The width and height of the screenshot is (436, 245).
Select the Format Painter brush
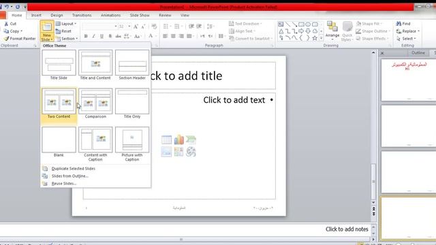6,39
